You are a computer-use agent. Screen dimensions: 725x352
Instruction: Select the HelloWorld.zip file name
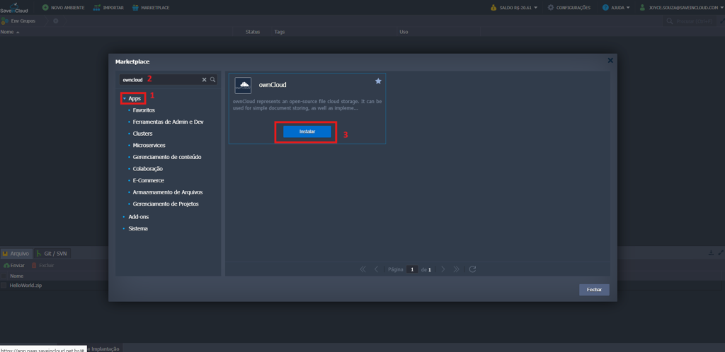click(26, 286)
